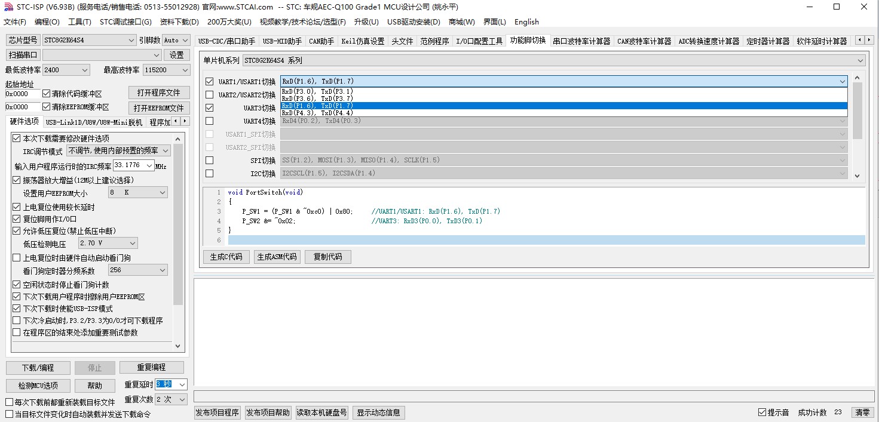Open the IRC调节模式 dropdown

tap(118, 151)
